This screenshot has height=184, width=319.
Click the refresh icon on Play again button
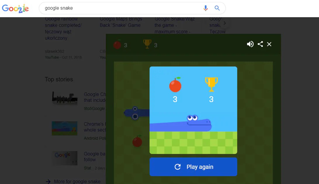click(178, 167)
